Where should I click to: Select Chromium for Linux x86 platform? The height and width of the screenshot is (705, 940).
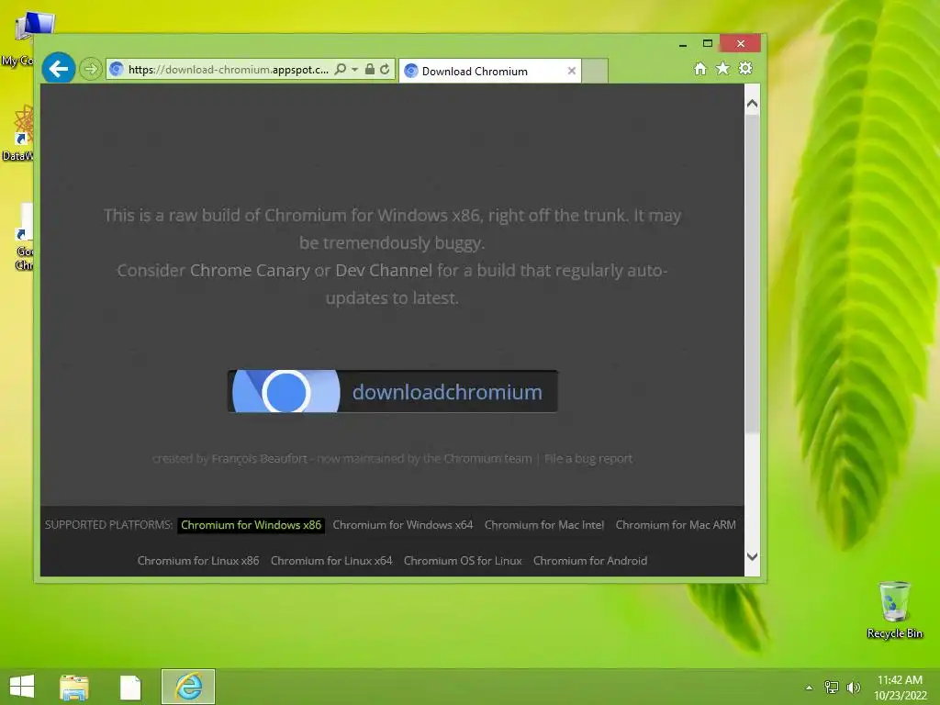(x=198, y=561)
